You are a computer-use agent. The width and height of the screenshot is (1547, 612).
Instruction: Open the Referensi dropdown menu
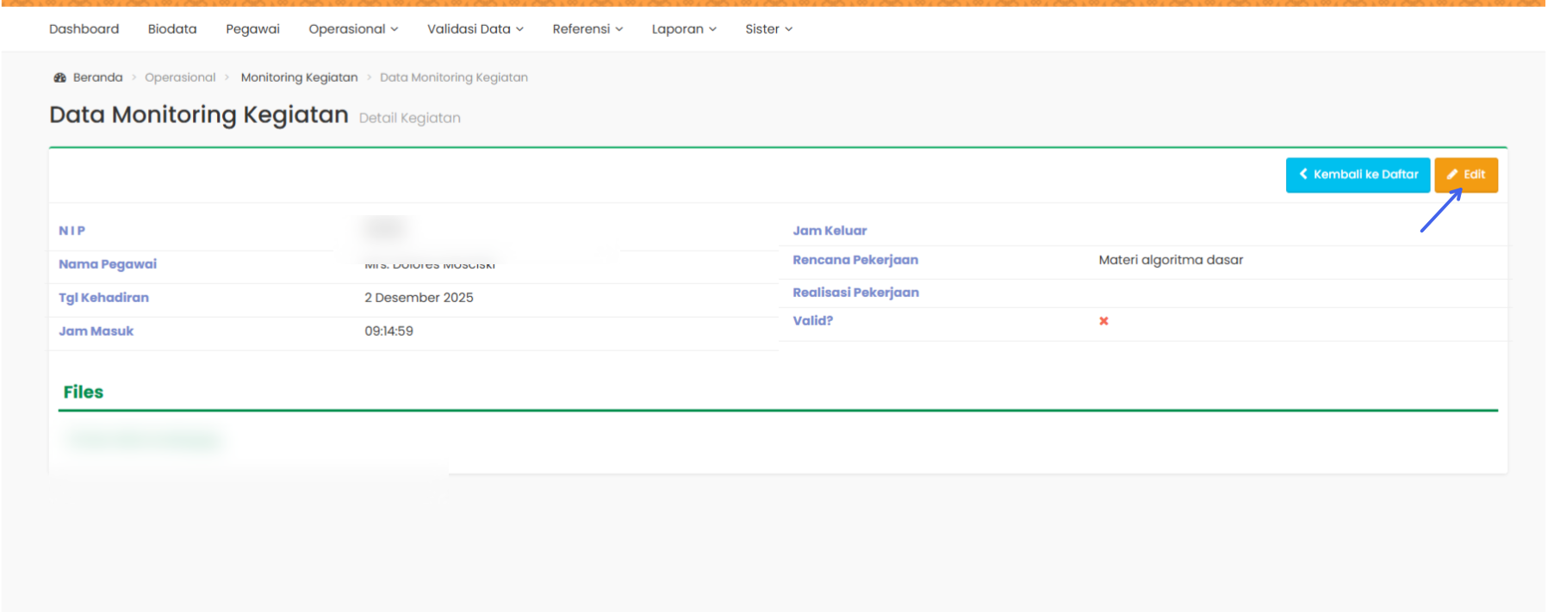[x=587, y=29]
